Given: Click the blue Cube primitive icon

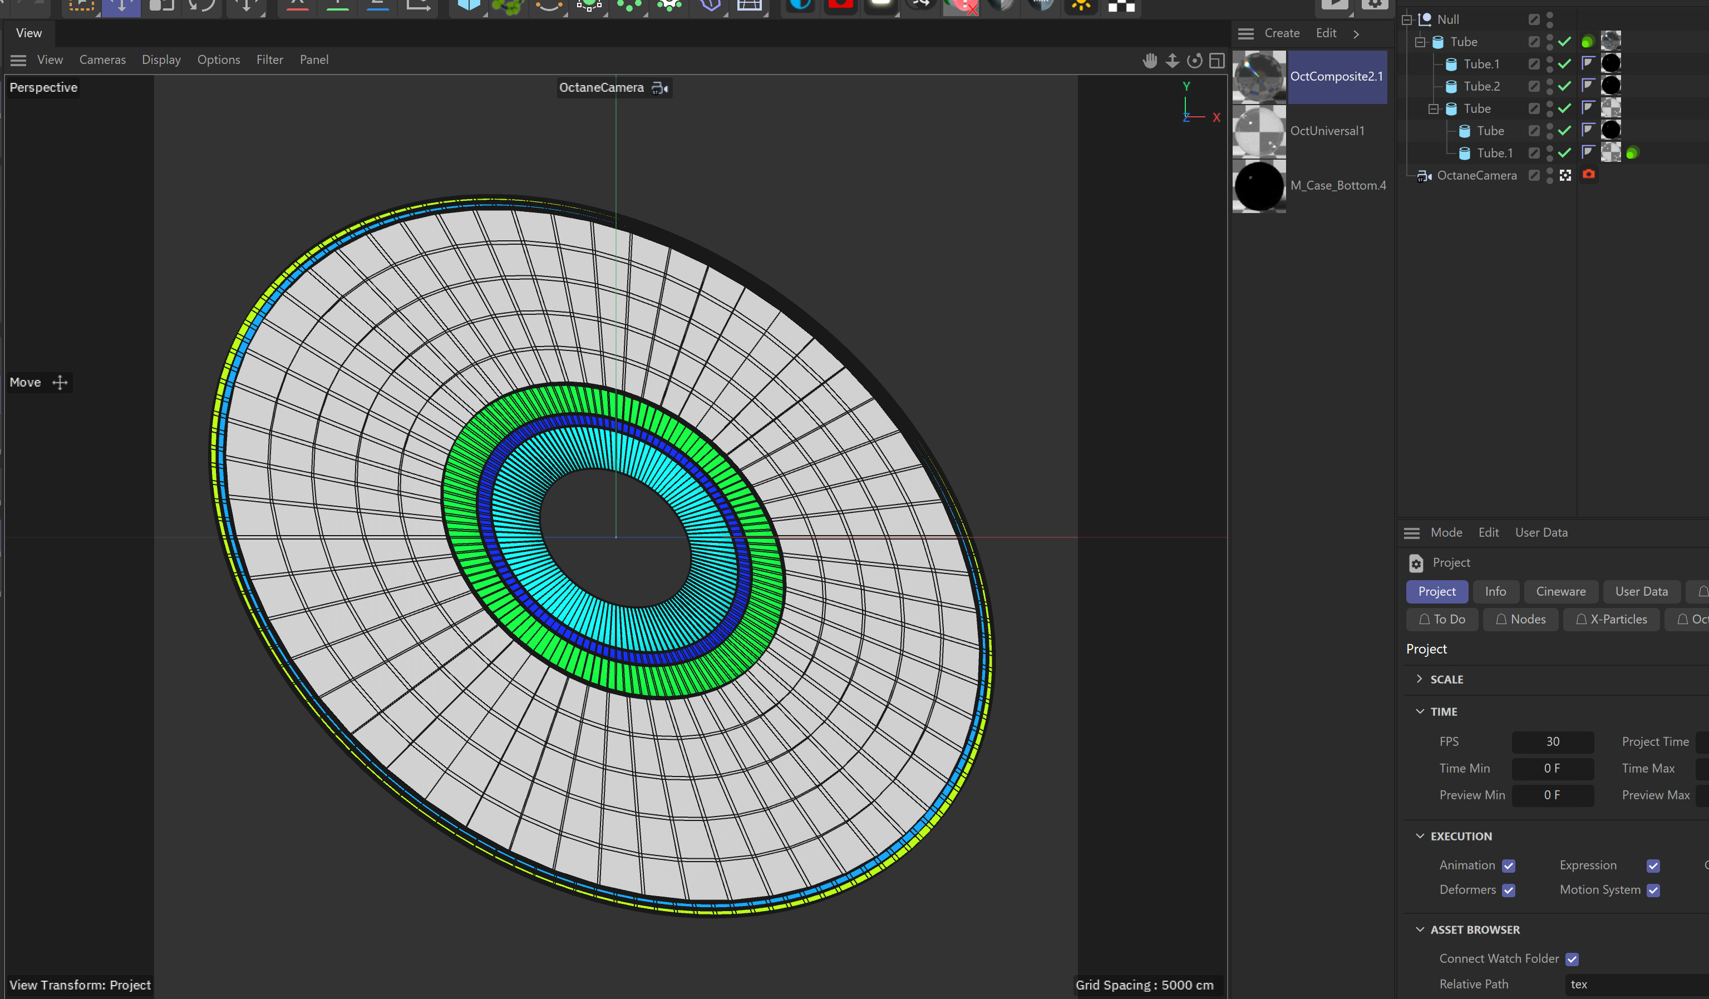Looking at the screenshot, I should click(x=469, y=6).
